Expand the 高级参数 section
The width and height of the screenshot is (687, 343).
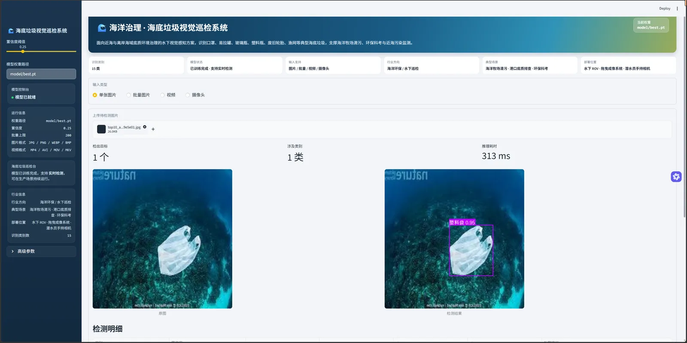click(x=41, y=251)
